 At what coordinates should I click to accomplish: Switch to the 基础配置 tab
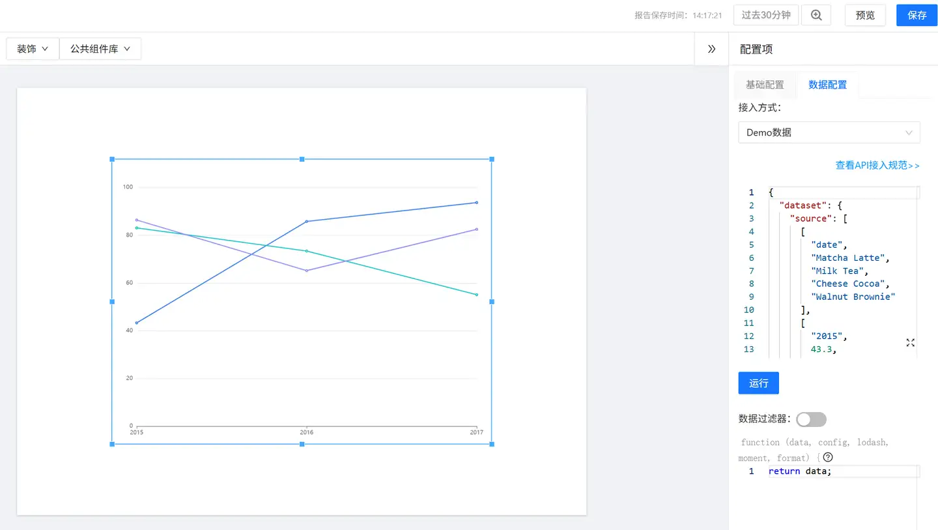(x=765, y=85)
